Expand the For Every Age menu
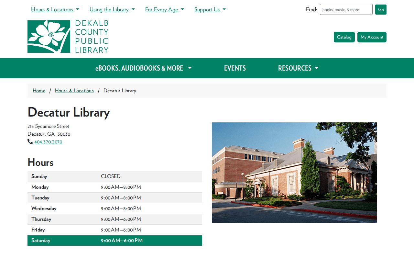Image resolution: width=414 pixels, height=259 pixels. pyautogui.click(x=165, y=9)
